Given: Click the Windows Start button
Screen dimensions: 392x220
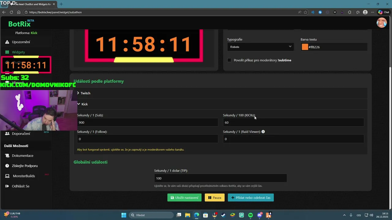Looking at the screenshot, I should [124, 215].
